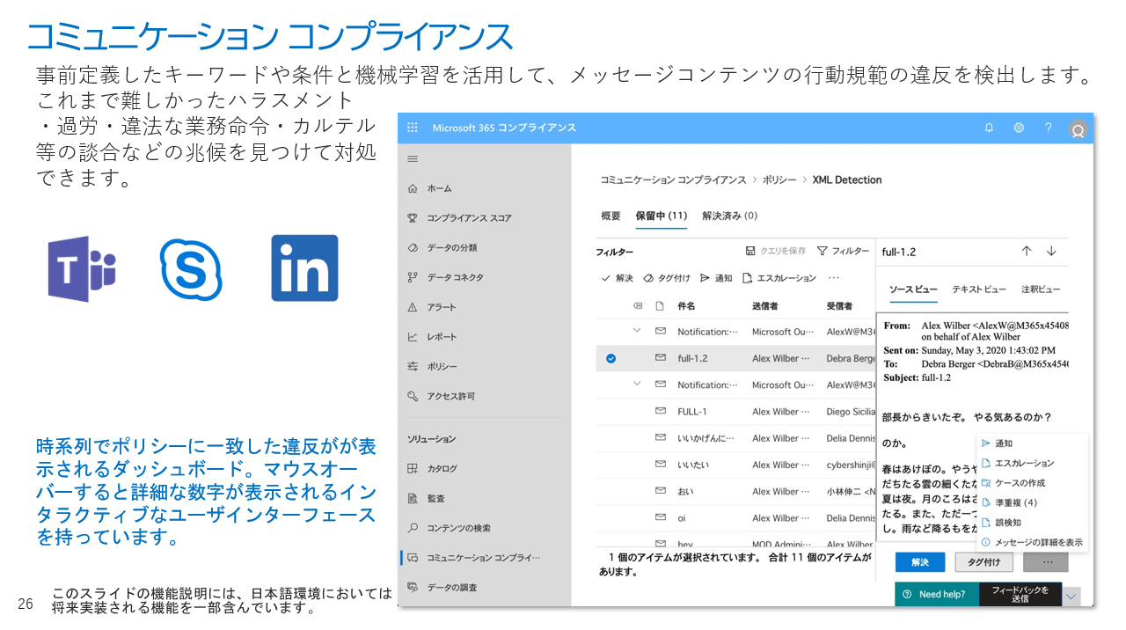Go to next message down arrow
The height and width of the screenshot is (630, 1126).
1051,252
